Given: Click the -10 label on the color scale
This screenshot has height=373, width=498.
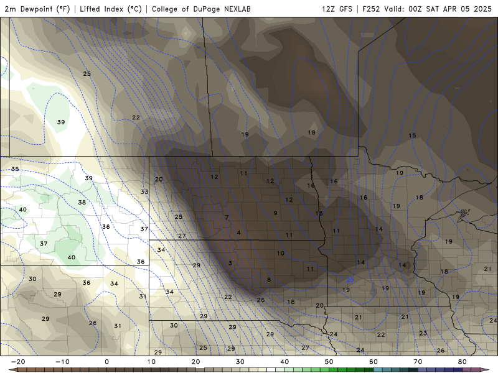Looking at the screenshot, I should tap(62, 362).
